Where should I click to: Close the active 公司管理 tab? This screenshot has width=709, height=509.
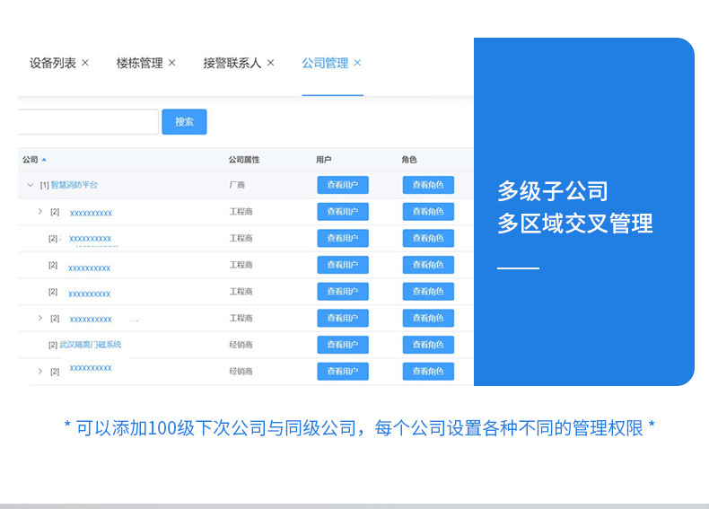(x=357, y=63)
